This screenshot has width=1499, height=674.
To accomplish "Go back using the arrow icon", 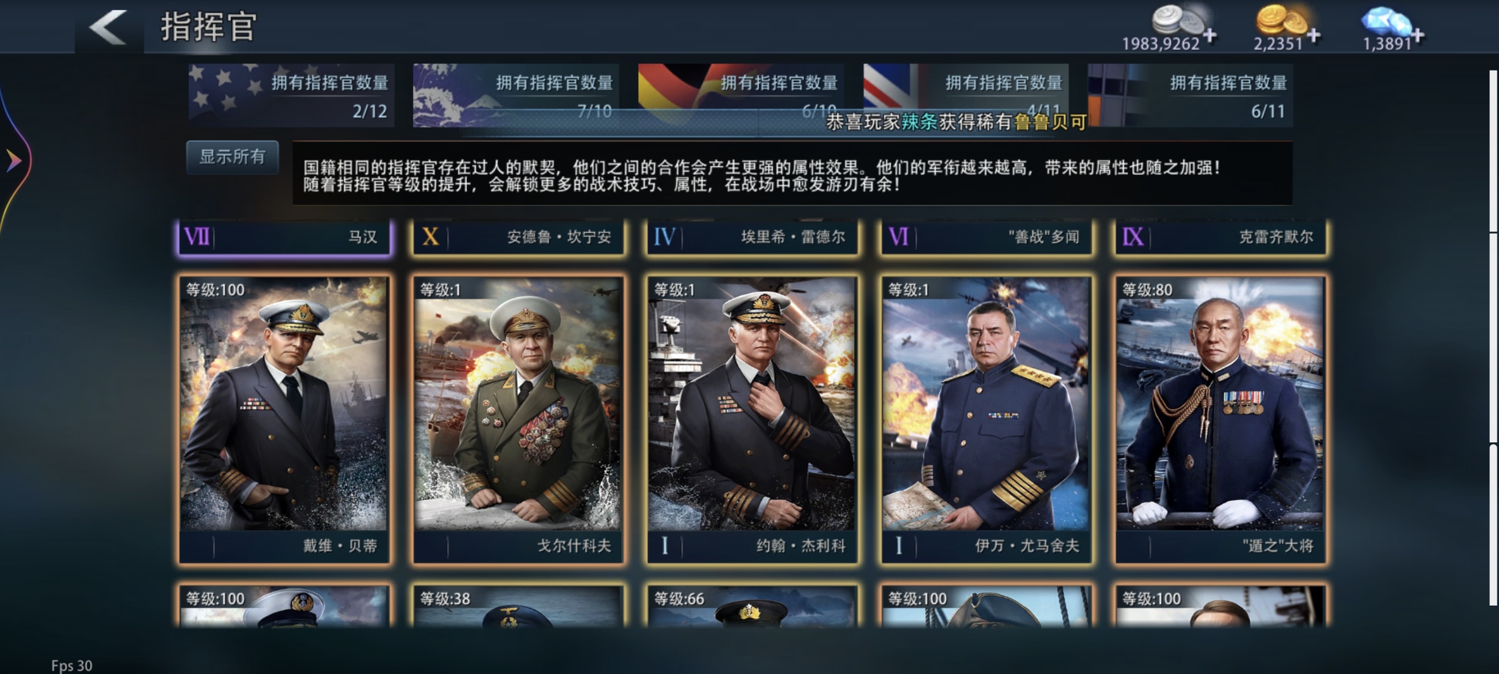I will coord(108,27).
